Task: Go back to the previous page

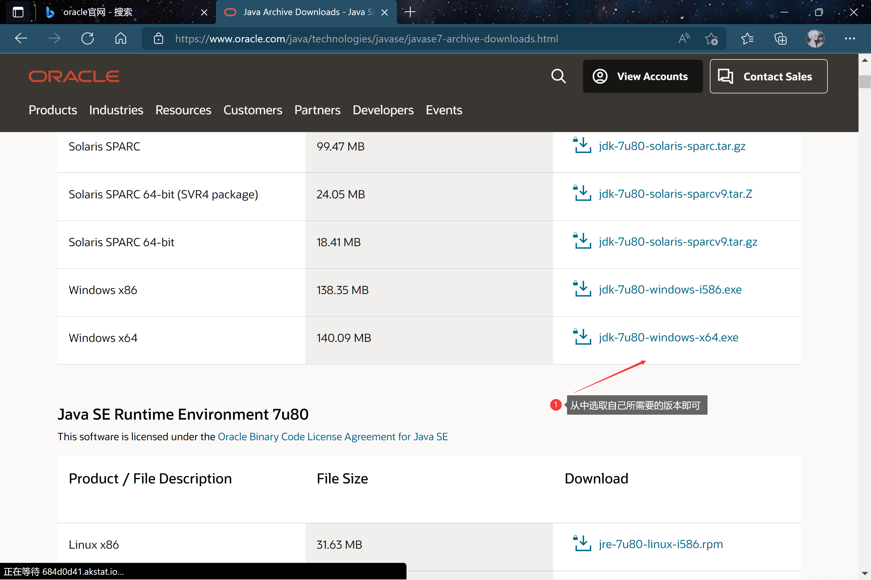Action: (21, 39)
